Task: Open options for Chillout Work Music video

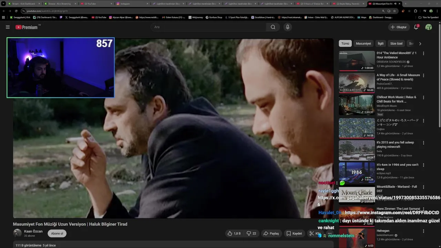Action: (x=423, y=97)
